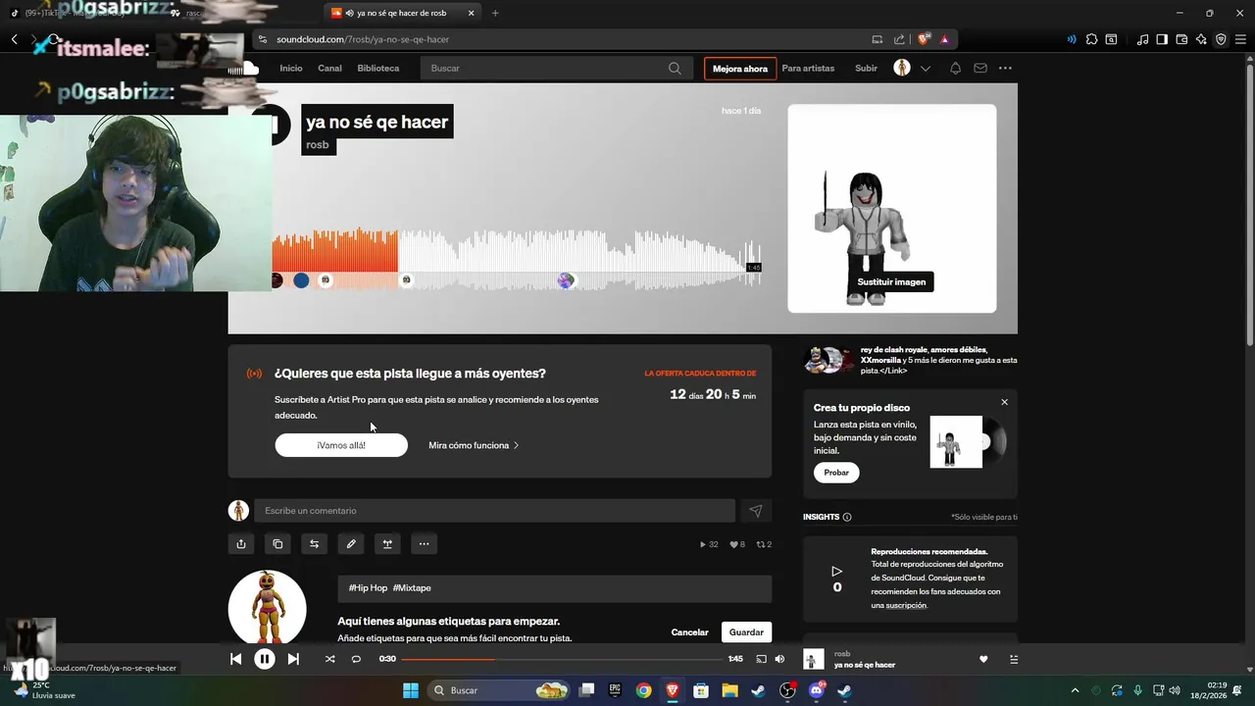The image size is (1255, 706).
Task: Open the Biblioteca navigation item
Action: click(x=378, y=68)
